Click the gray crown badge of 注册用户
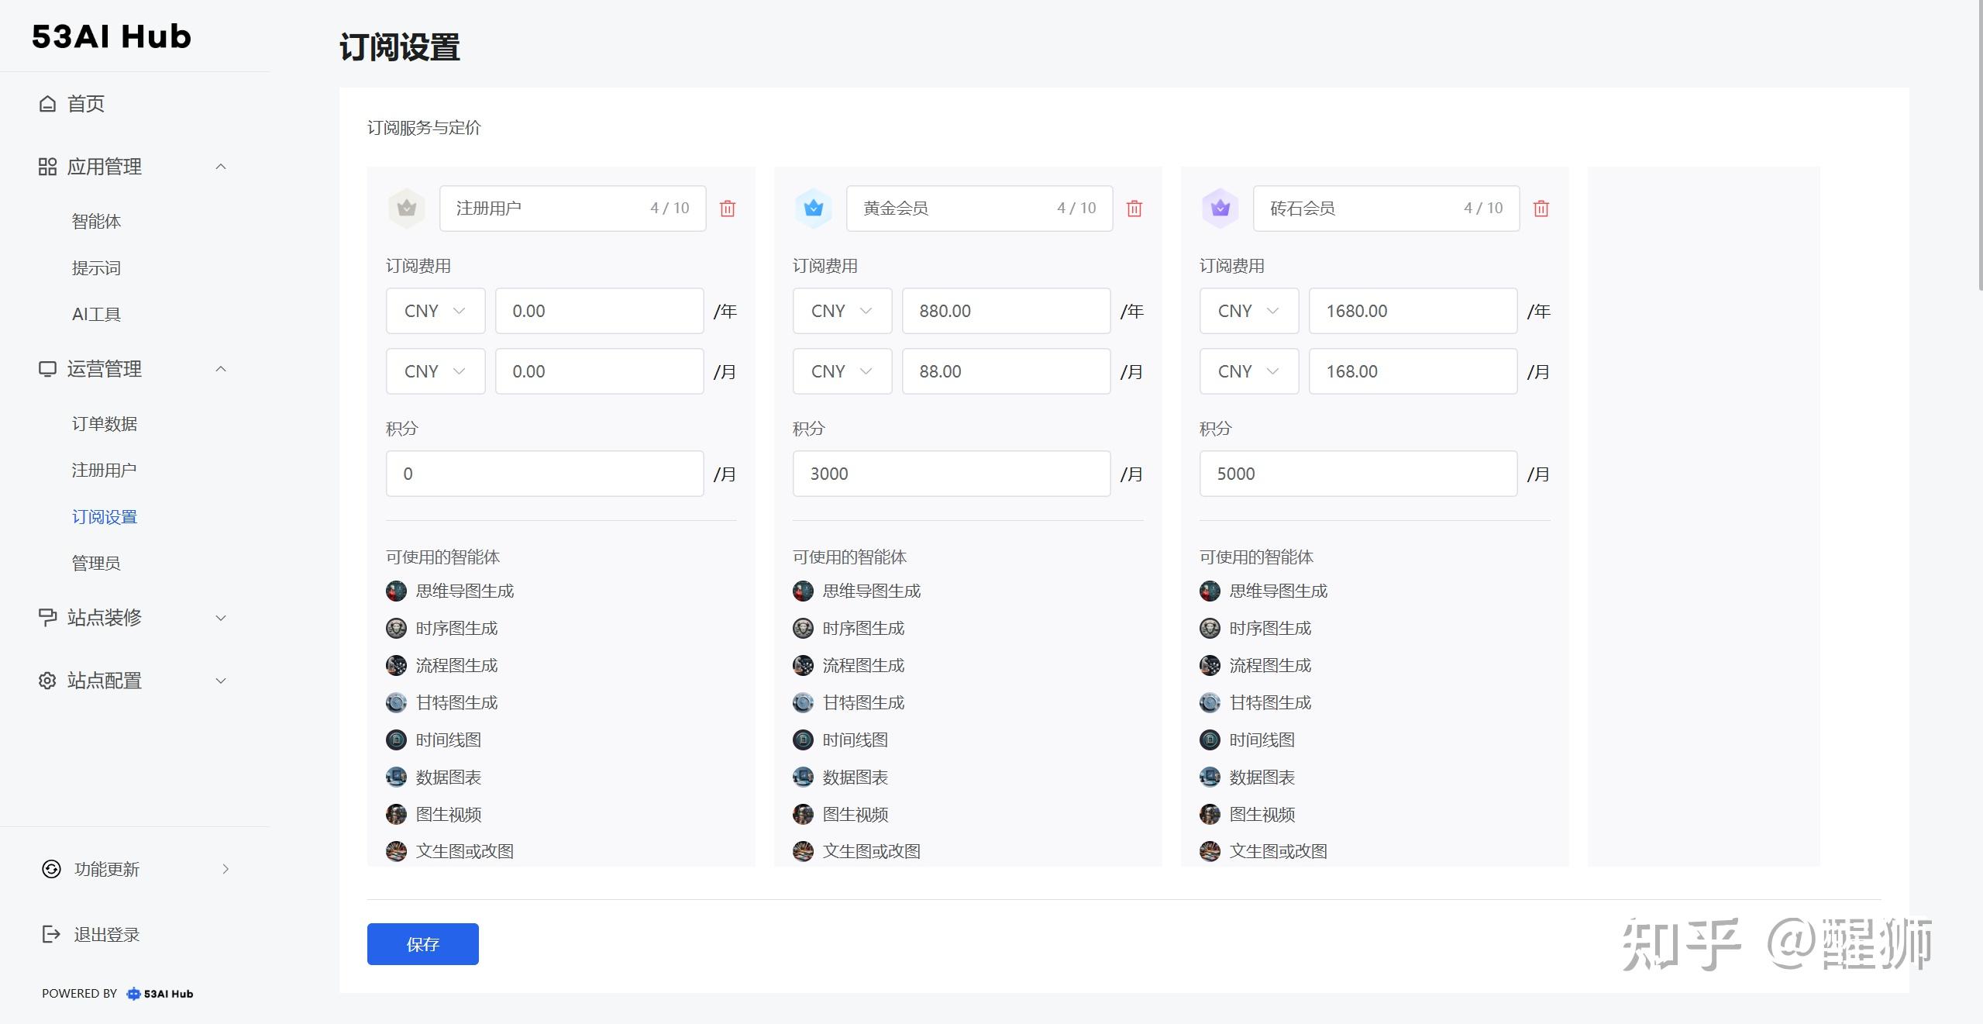The width and height of the screenshot is (1983, 1024). (x=407, y=208)
